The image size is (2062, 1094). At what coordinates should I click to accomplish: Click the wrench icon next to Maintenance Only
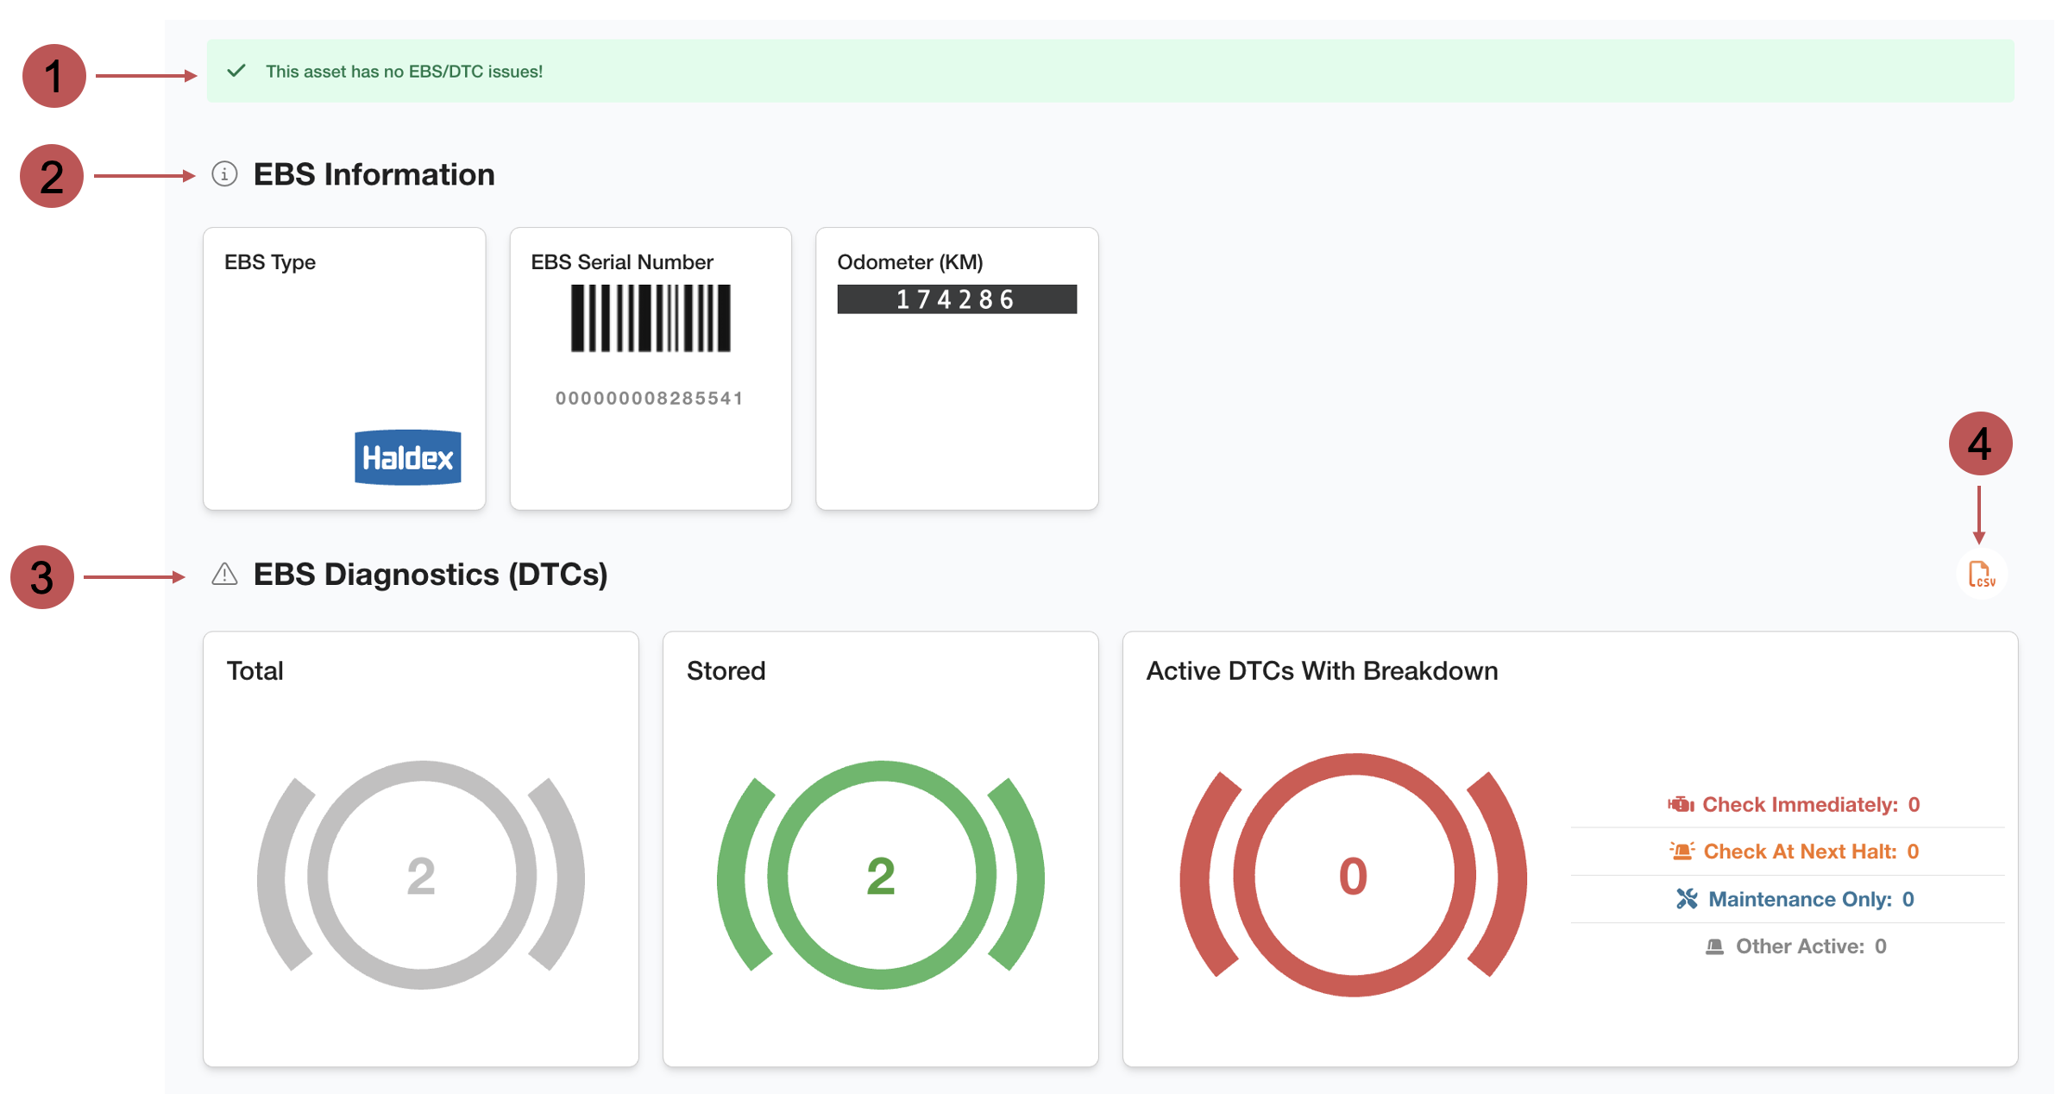(x=1687, y=899)
